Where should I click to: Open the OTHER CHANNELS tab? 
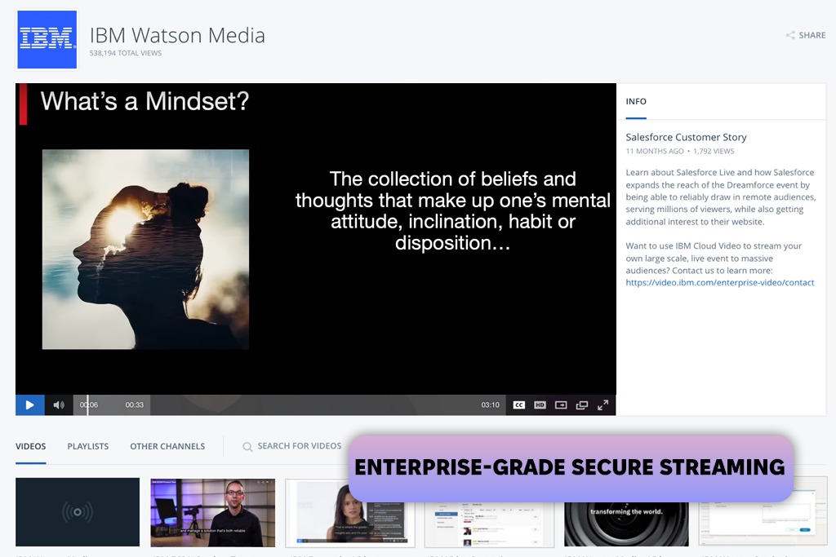click(167, 446)
